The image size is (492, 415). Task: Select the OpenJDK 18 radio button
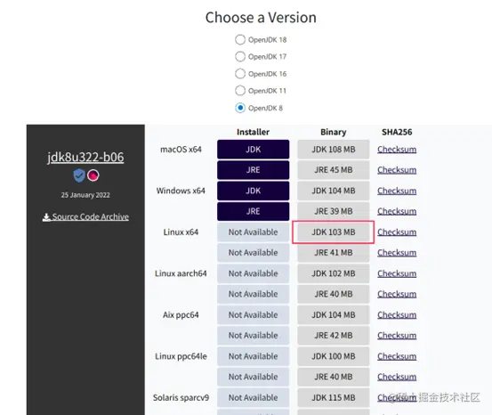(240, 39)
